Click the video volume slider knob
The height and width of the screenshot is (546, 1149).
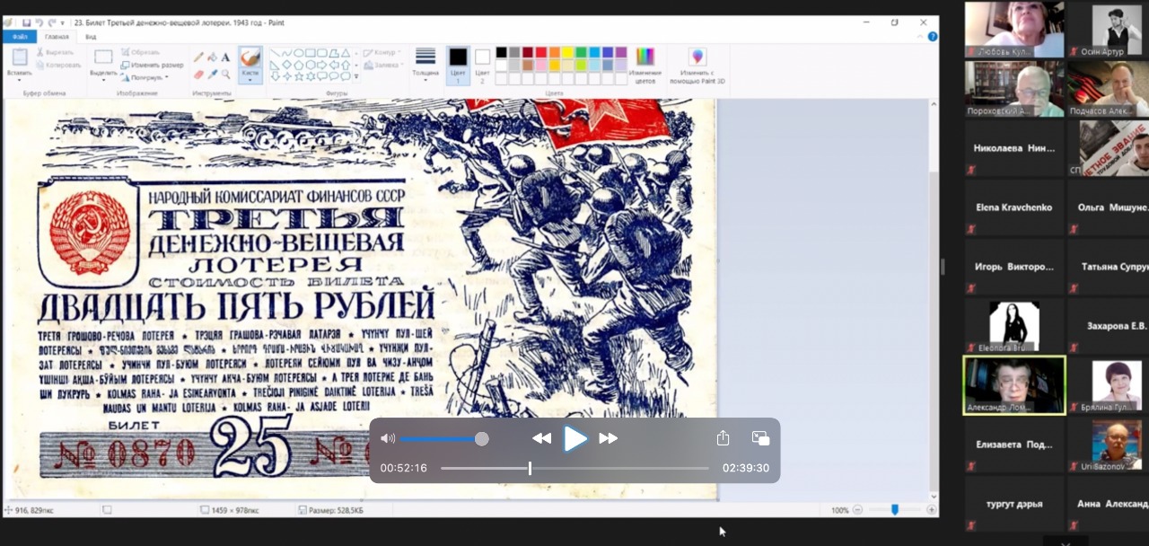click(482, 438)
